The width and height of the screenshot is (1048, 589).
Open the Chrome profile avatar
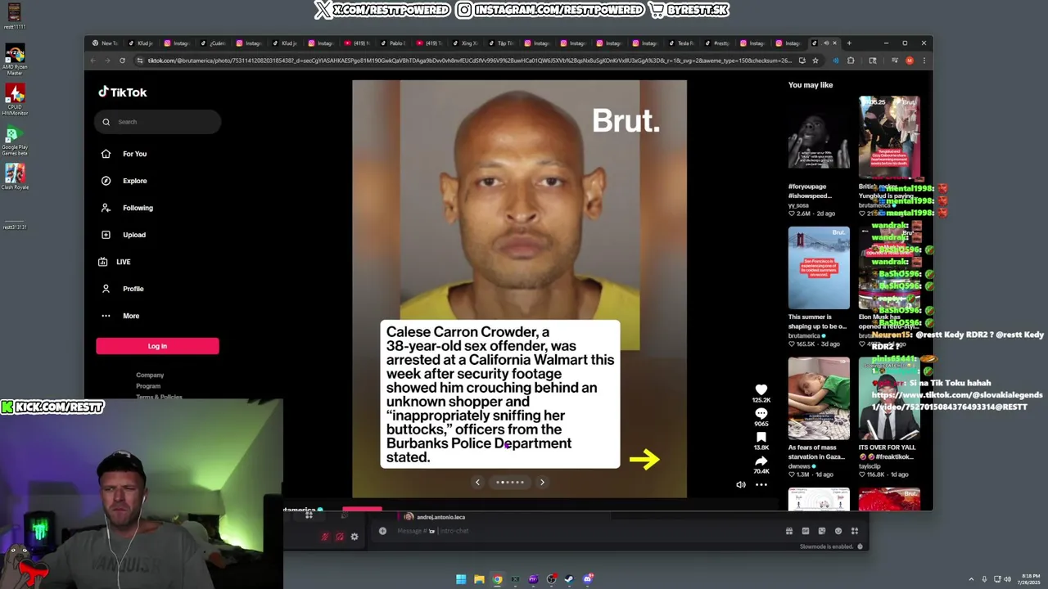(x=909, y=61)
